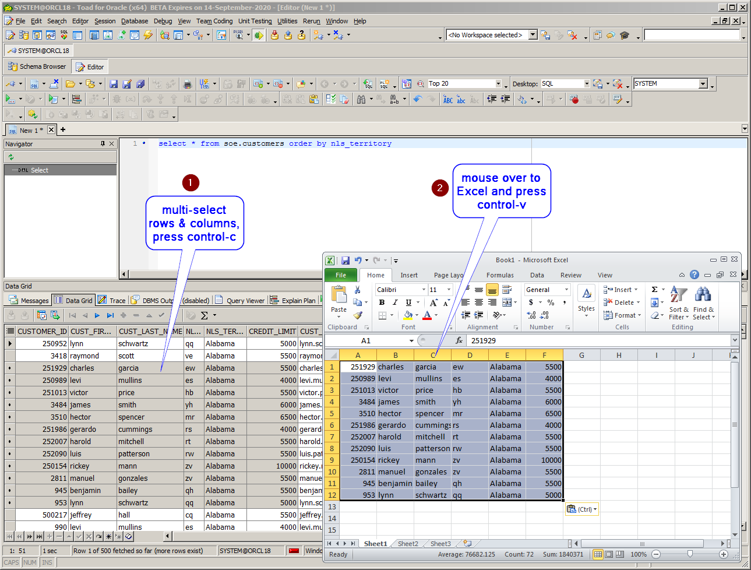This screenshot has height=570, width=751.
Task: Click the Paste Options (Ctrl) smart tag in Excel
Action: [581, 509]
